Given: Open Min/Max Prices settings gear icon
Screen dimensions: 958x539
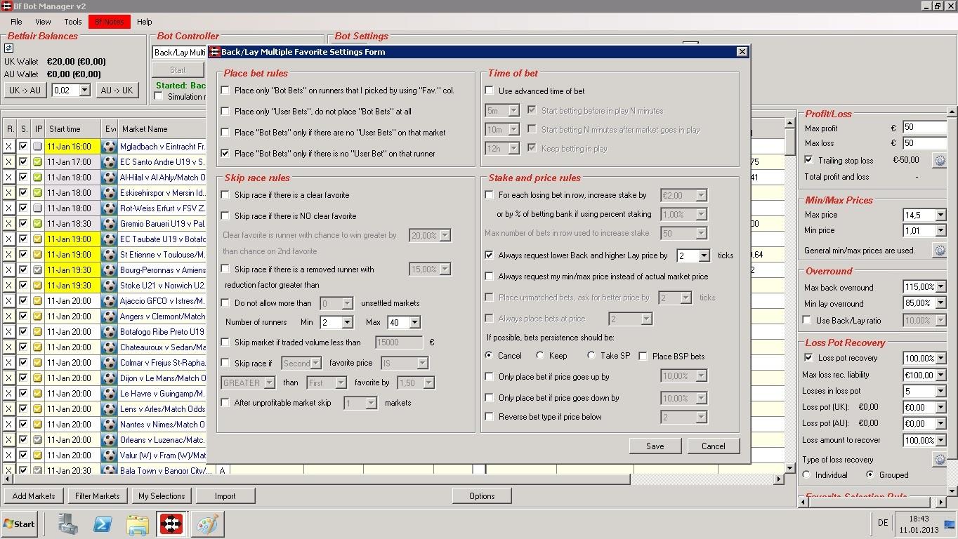Looking at the screenshot, I should pyautogui.click(x=939, y=250).
